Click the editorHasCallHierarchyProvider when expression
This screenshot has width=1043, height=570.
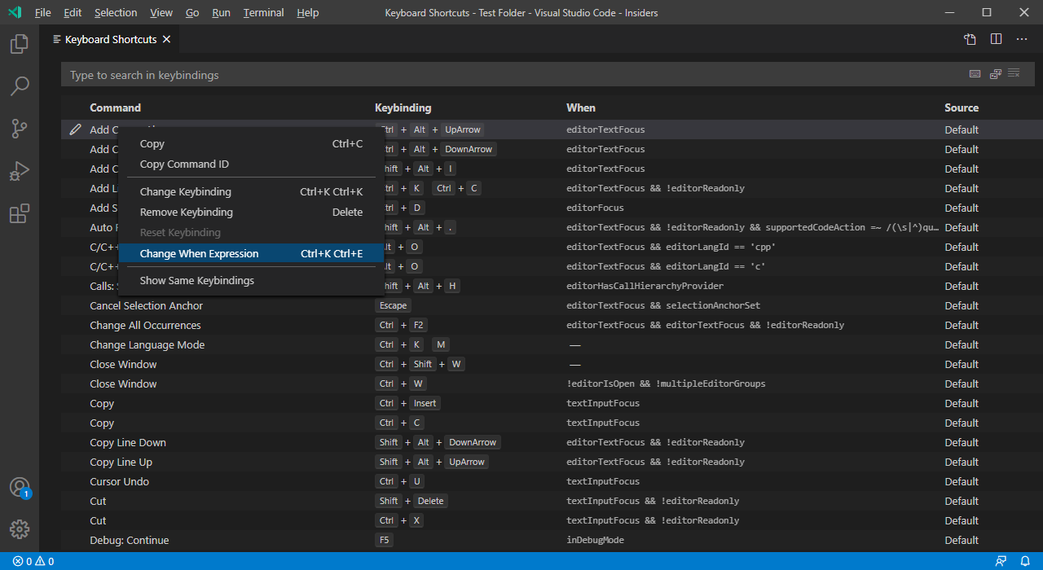[x=645, y=286]
